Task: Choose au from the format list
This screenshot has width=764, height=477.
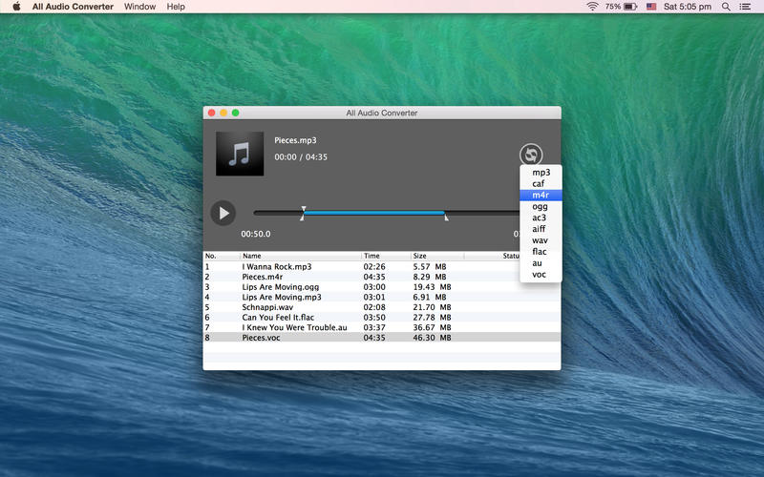Action: pos(541,263)
